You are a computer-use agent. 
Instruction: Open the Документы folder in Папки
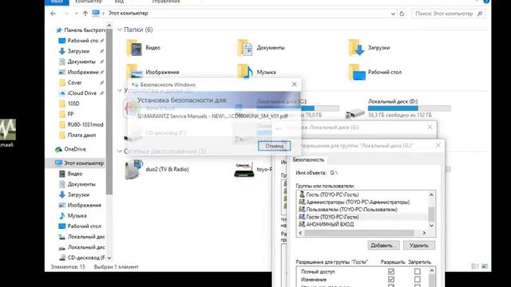261,48
